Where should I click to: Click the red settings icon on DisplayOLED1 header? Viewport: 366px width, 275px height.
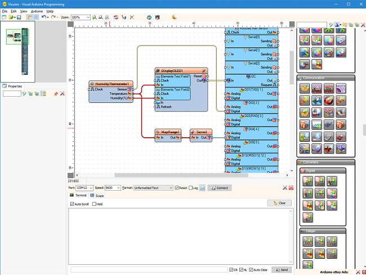pyautogui.click(x=204, y=70)
